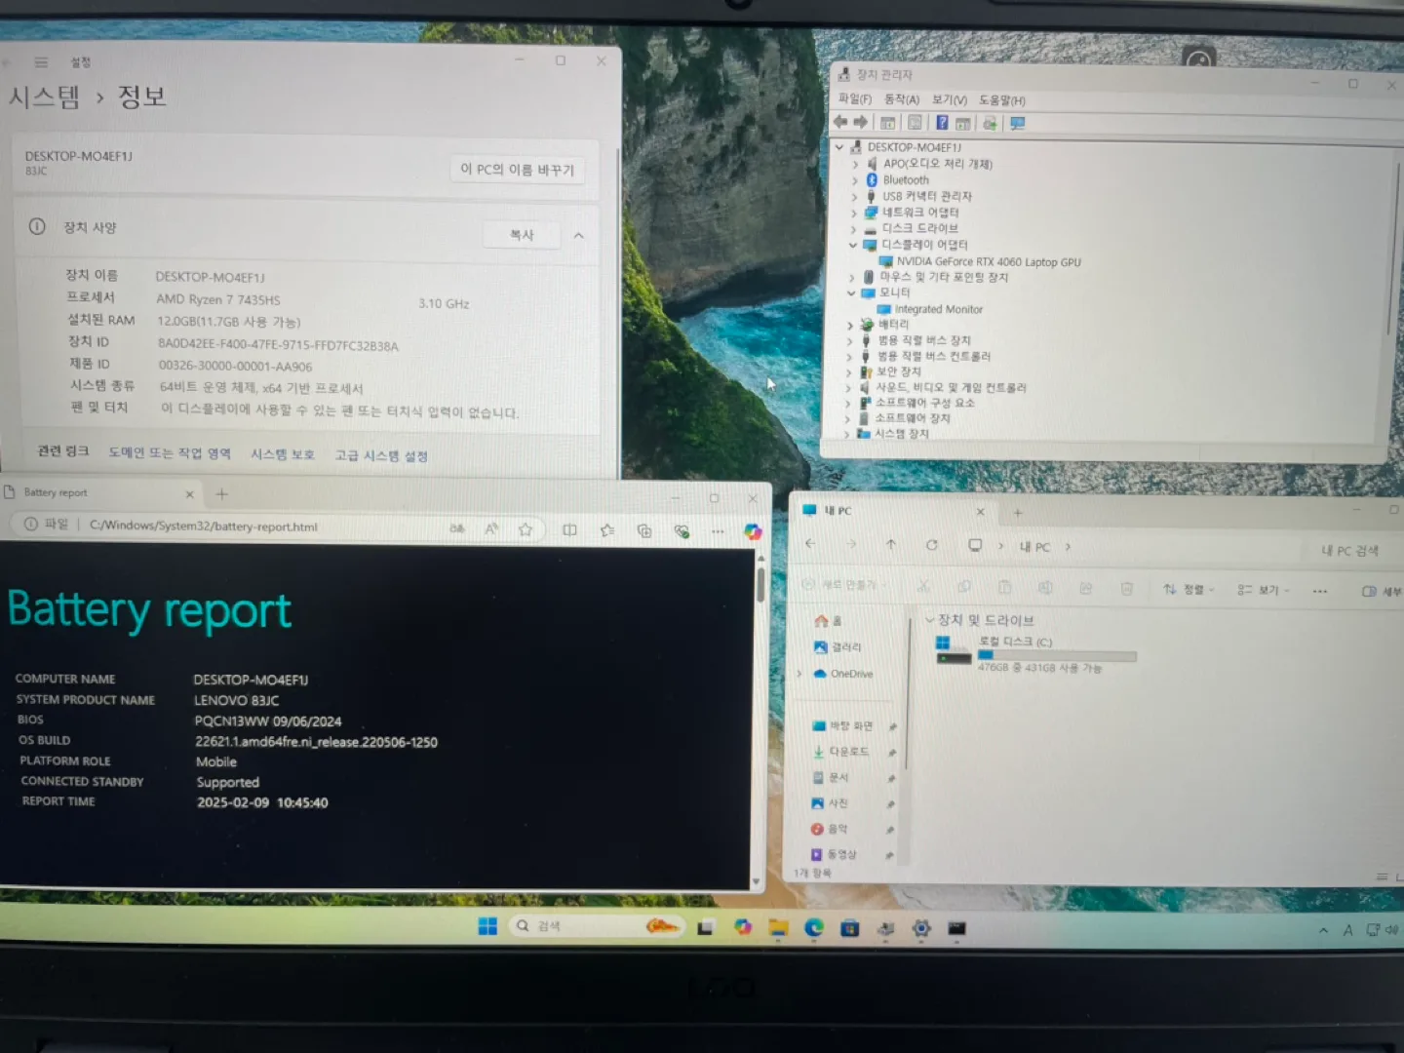Go up one folder level in File Explorer
1404x1053 pixels.
point(890,545)
